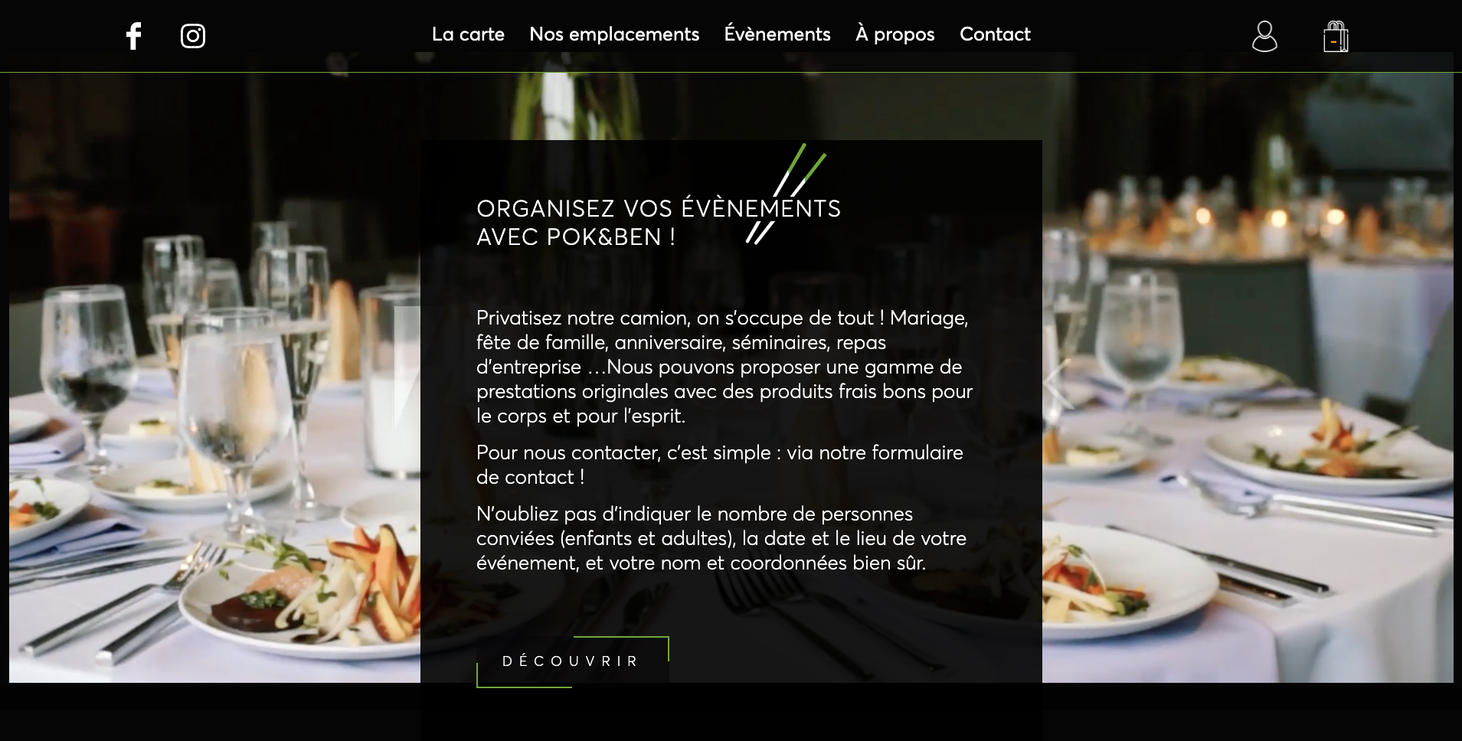Click the Organisez vos évènements heading
This screenshot has width=1462, height=741.
(659, 223)
